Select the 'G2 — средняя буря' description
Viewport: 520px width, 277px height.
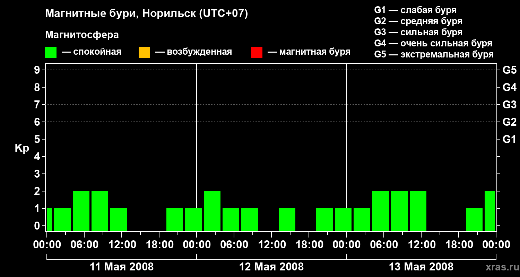(418, 21)
